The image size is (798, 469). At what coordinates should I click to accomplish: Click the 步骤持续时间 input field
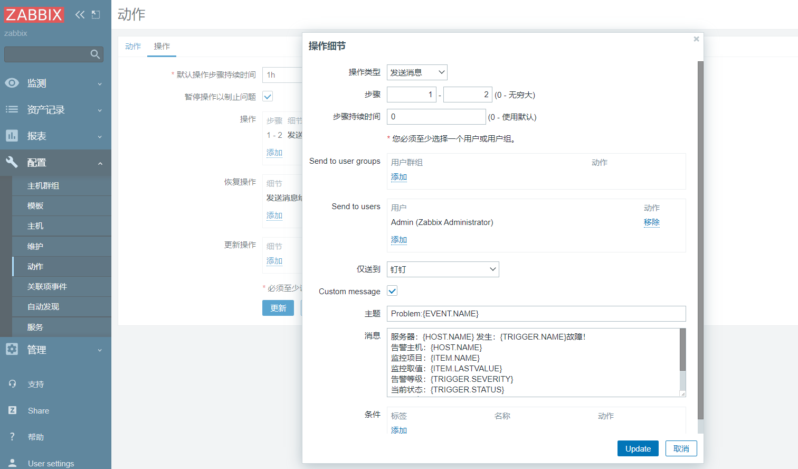pyautogui.click(x=436, y=117)
